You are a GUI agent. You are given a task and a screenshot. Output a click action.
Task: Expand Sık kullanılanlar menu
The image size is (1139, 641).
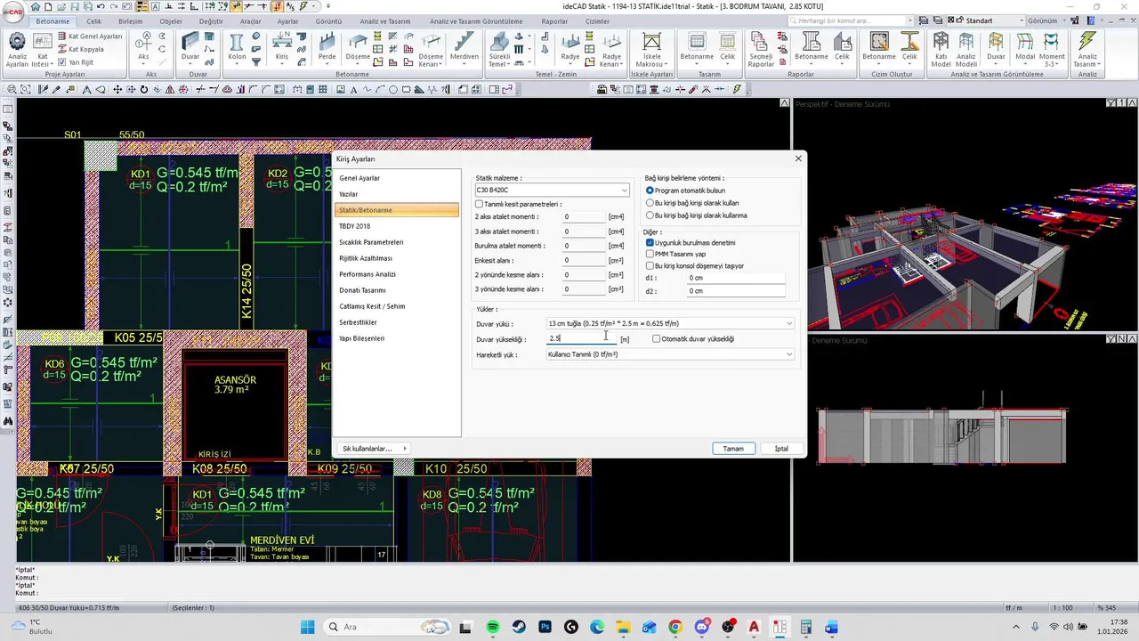tap(375, 449)
